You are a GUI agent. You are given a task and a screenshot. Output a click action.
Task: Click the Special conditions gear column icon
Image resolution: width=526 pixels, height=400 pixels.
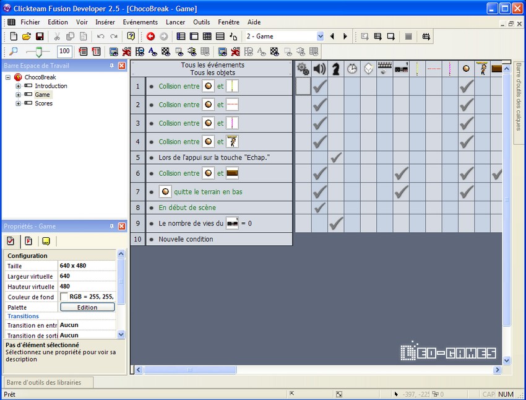(303, 69)
